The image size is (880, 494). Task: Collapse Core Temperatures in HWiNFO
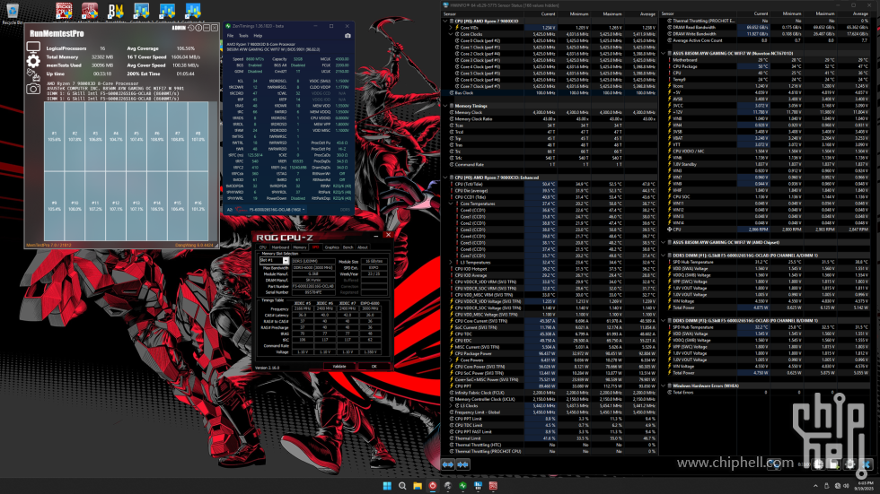click(451, 204)
